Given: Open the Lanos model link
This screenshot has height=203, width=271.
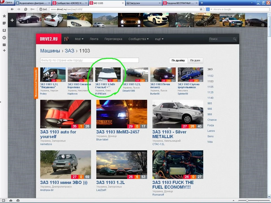Looking at the screenshot, I should (211, 131).
